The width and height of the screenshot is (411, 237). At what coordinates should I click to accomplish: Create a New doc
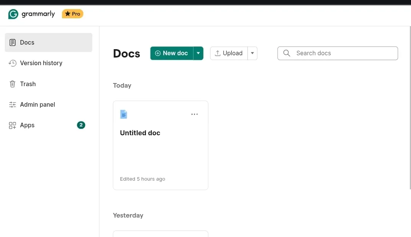[172, 53]
